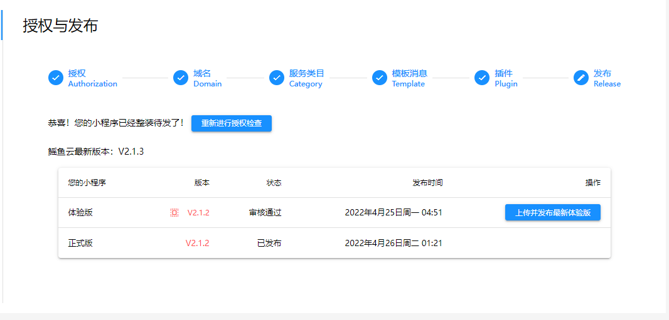Open the QR code icon for 体验版

[174, 213]
